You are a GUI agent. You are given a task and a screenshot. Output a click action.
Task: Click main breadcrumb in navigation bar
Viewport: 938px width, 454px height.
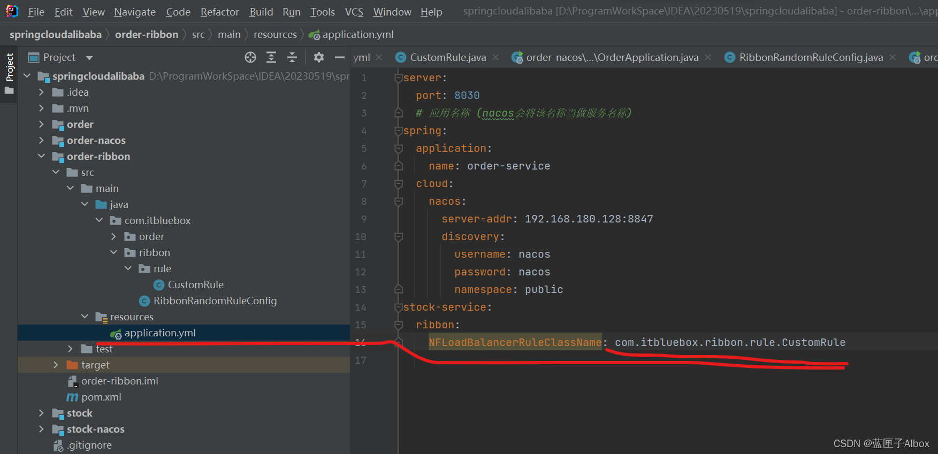[x=229, y=35]
